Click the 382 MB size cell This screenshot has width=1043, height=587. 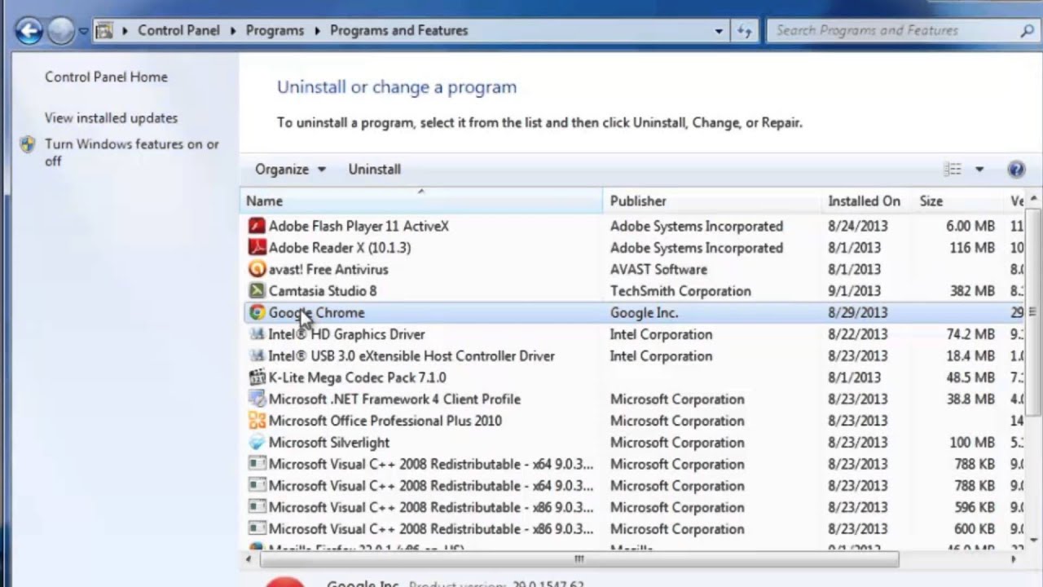(x=972, y=291)
